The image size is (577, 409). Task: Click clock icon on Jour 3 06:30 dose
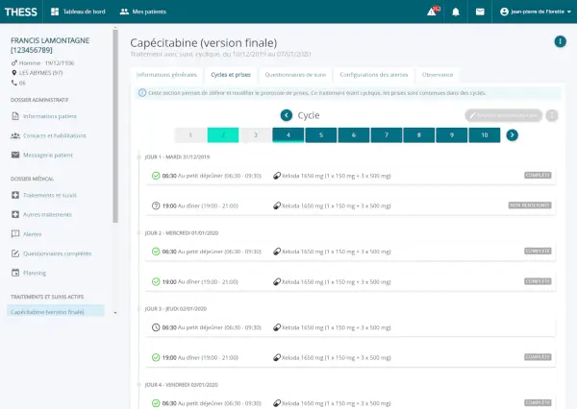click(x=156, y=327)
